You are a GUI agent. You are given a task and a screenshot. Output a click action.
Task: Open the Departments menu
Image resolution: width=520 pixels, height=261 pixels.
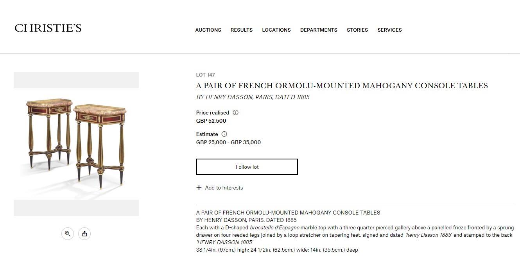pyautogui.click(x=319, y=30)
